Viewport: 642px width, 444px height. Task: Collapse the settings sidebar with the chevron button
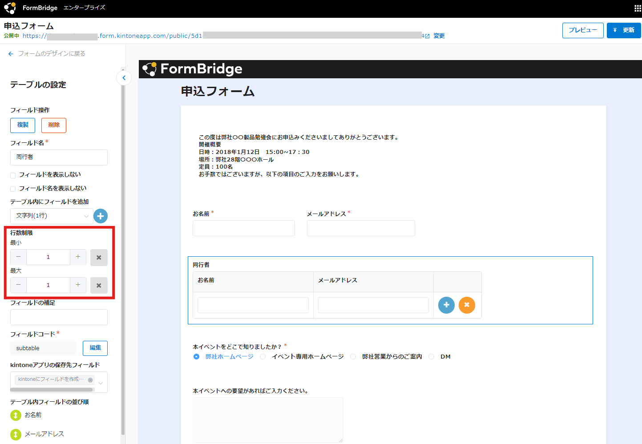tap(124, 78)
